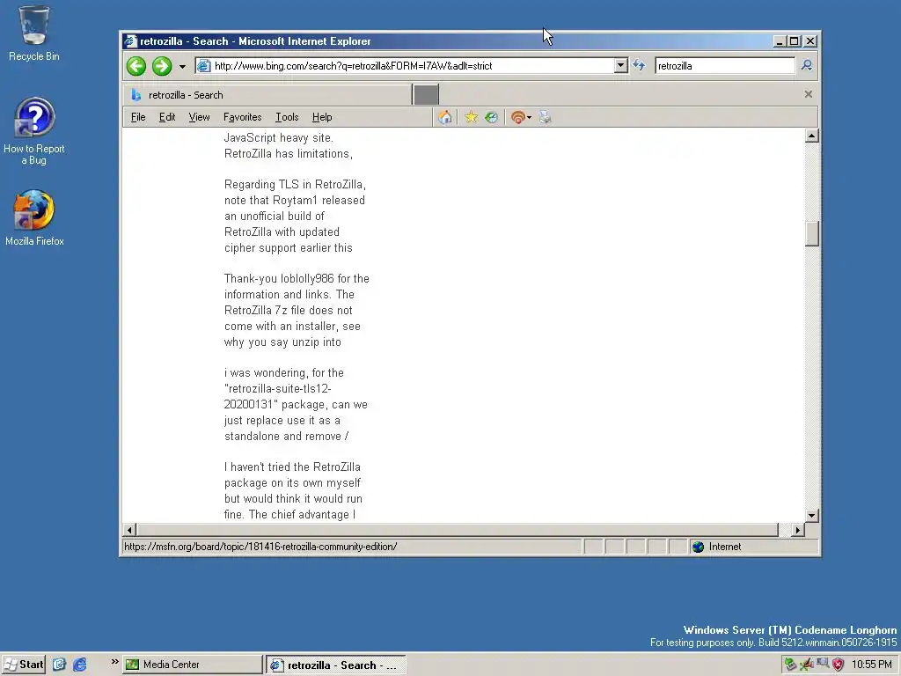Open the Edit menu
This screenshot has width=901, height=676.
pos(167,117)
